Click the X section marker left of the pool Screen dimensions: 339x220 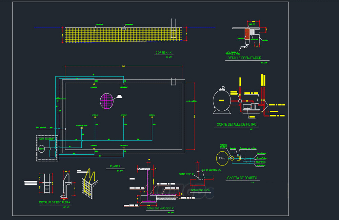tap(58, 100)
